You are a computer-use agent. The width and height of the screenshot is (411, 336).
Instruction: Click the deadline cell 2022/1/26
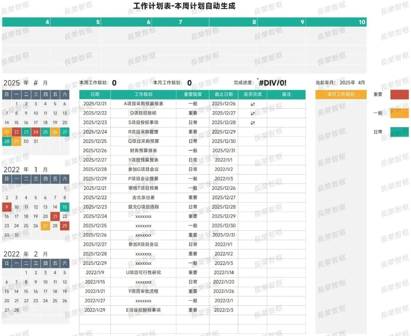tap(224, 291)
